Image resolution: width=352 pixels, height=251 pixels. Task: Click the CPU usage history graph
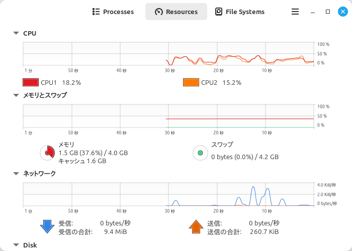[x=168, y=54]
